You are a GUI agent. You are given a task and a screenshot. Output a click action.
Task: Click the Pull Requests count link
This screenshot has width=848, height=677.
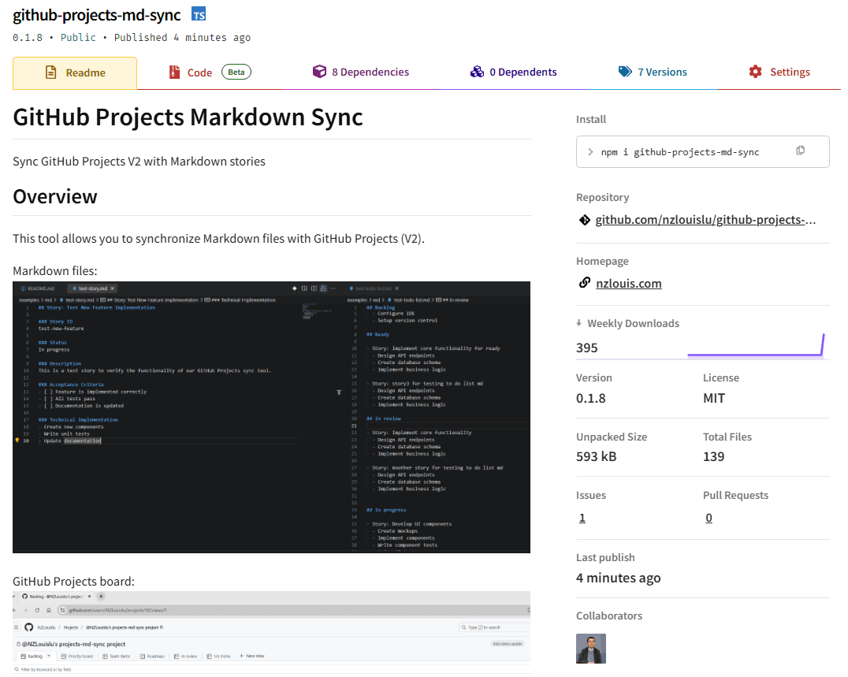click(709, 518)
